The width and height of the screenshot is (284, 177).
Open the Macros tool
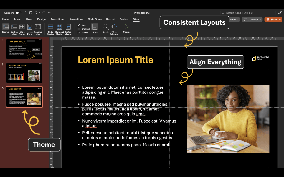pyautogui.click(x=126, y=27)
